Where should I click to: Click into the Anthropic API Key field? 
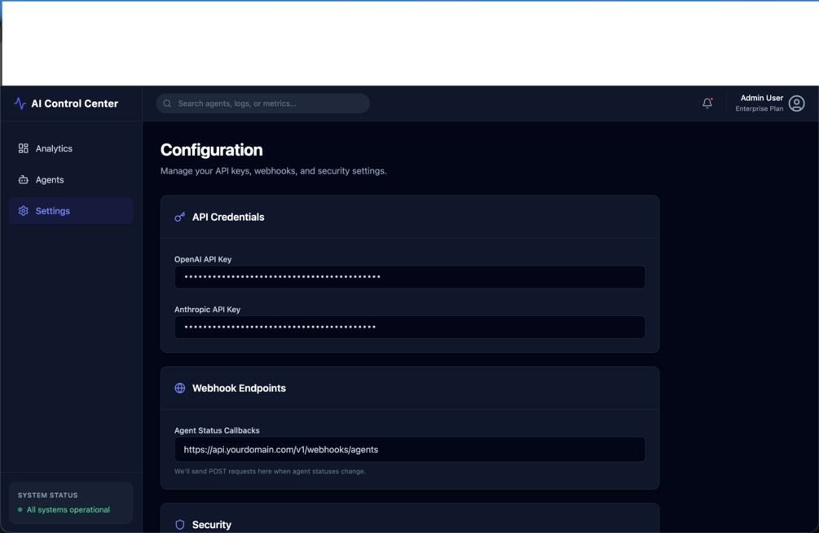[409, 327]
